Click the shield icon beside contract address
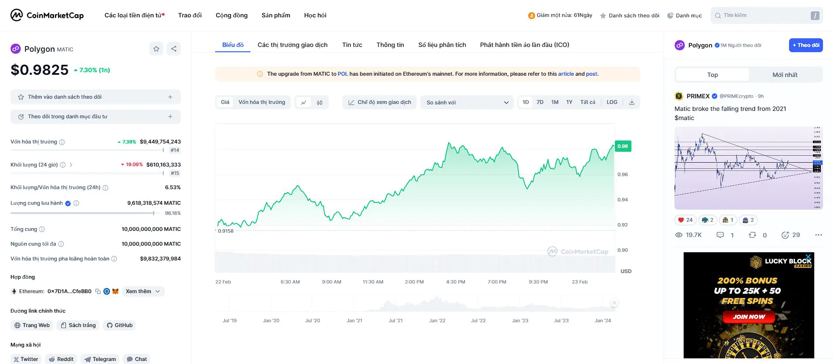Viewport: 833px width, 364px height. tap(107, 291)
